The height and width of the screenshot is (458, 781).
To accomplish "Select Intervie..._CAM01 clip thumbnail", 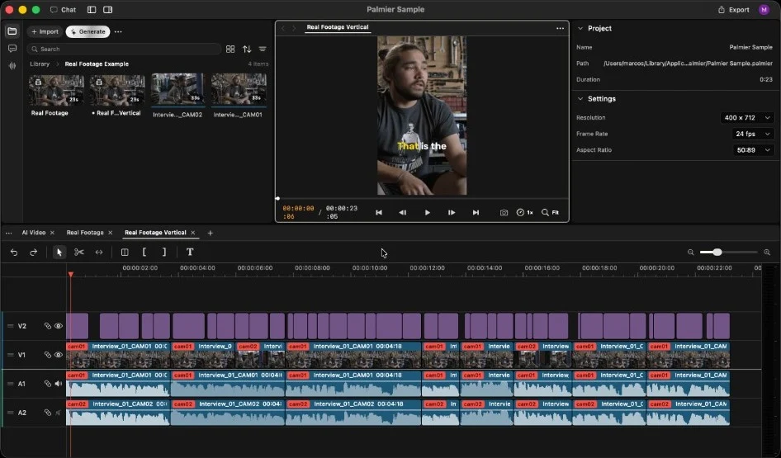I will click(x=239, y=90).
